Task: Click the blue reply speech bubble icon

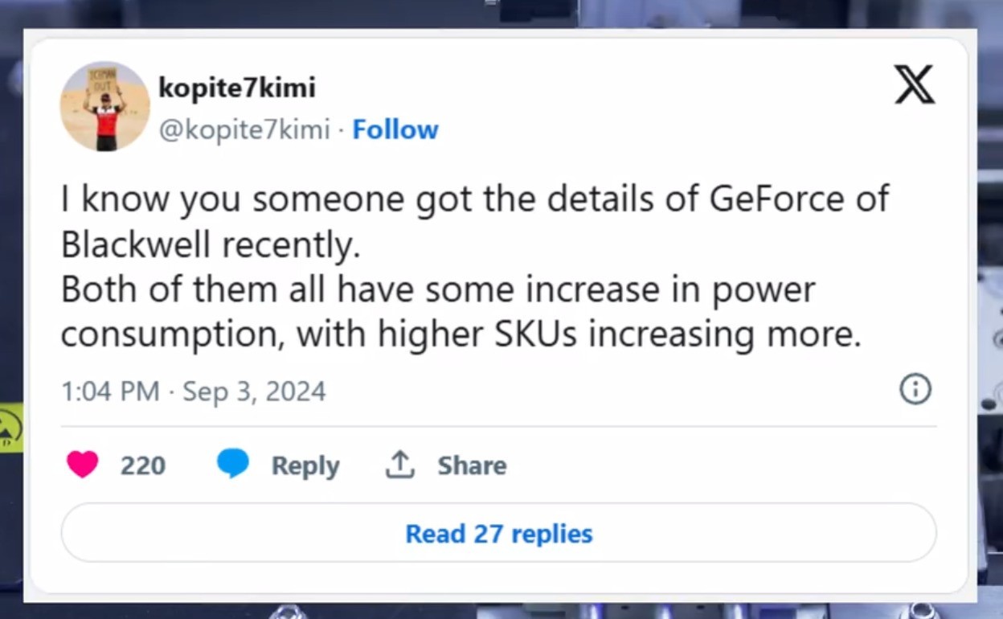Action: [233, 465]
